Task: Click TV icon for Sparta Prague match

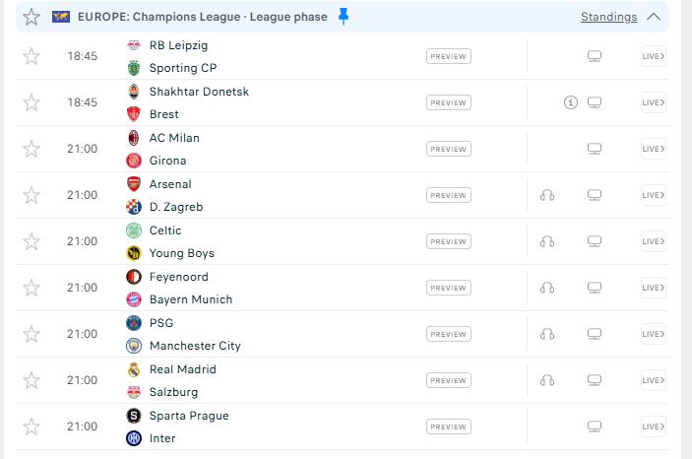Action: coord(594,426)
